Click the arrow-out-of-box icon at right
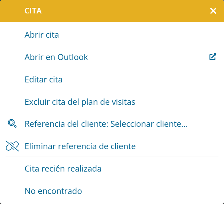This screenshot has height=204, width=224. (213, 57)
